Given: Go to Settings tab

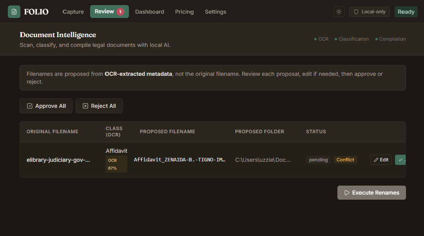Looking at the screenshot, I should pos(216,12).
